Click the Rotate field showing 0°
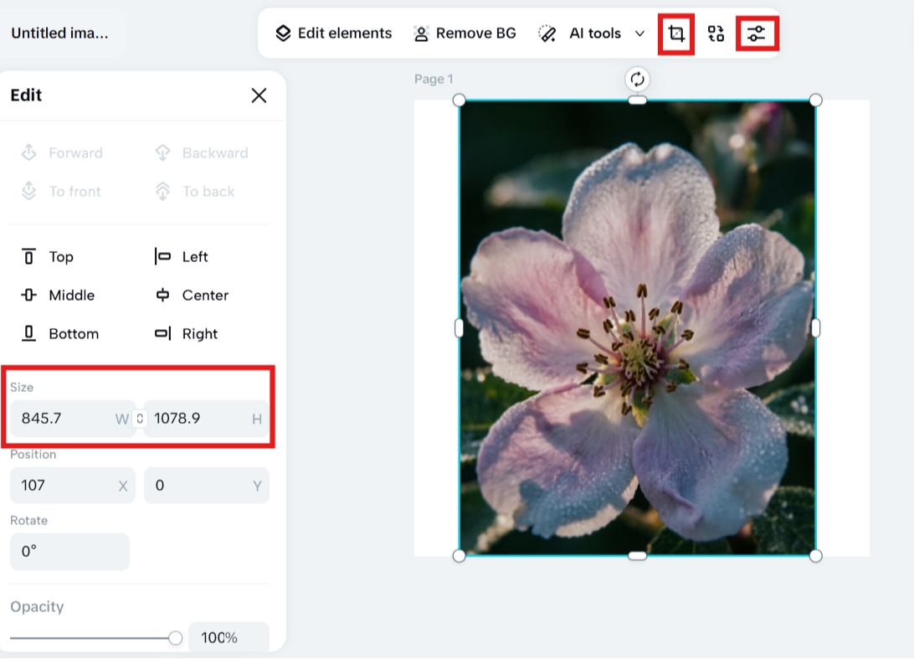This screenshot has height=659, width=914. coord(69,551)
